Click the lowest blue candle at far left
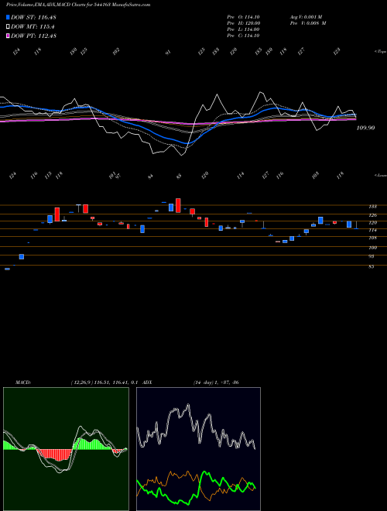The width and height of the screenshot is (387, 511). coord(7,269)
